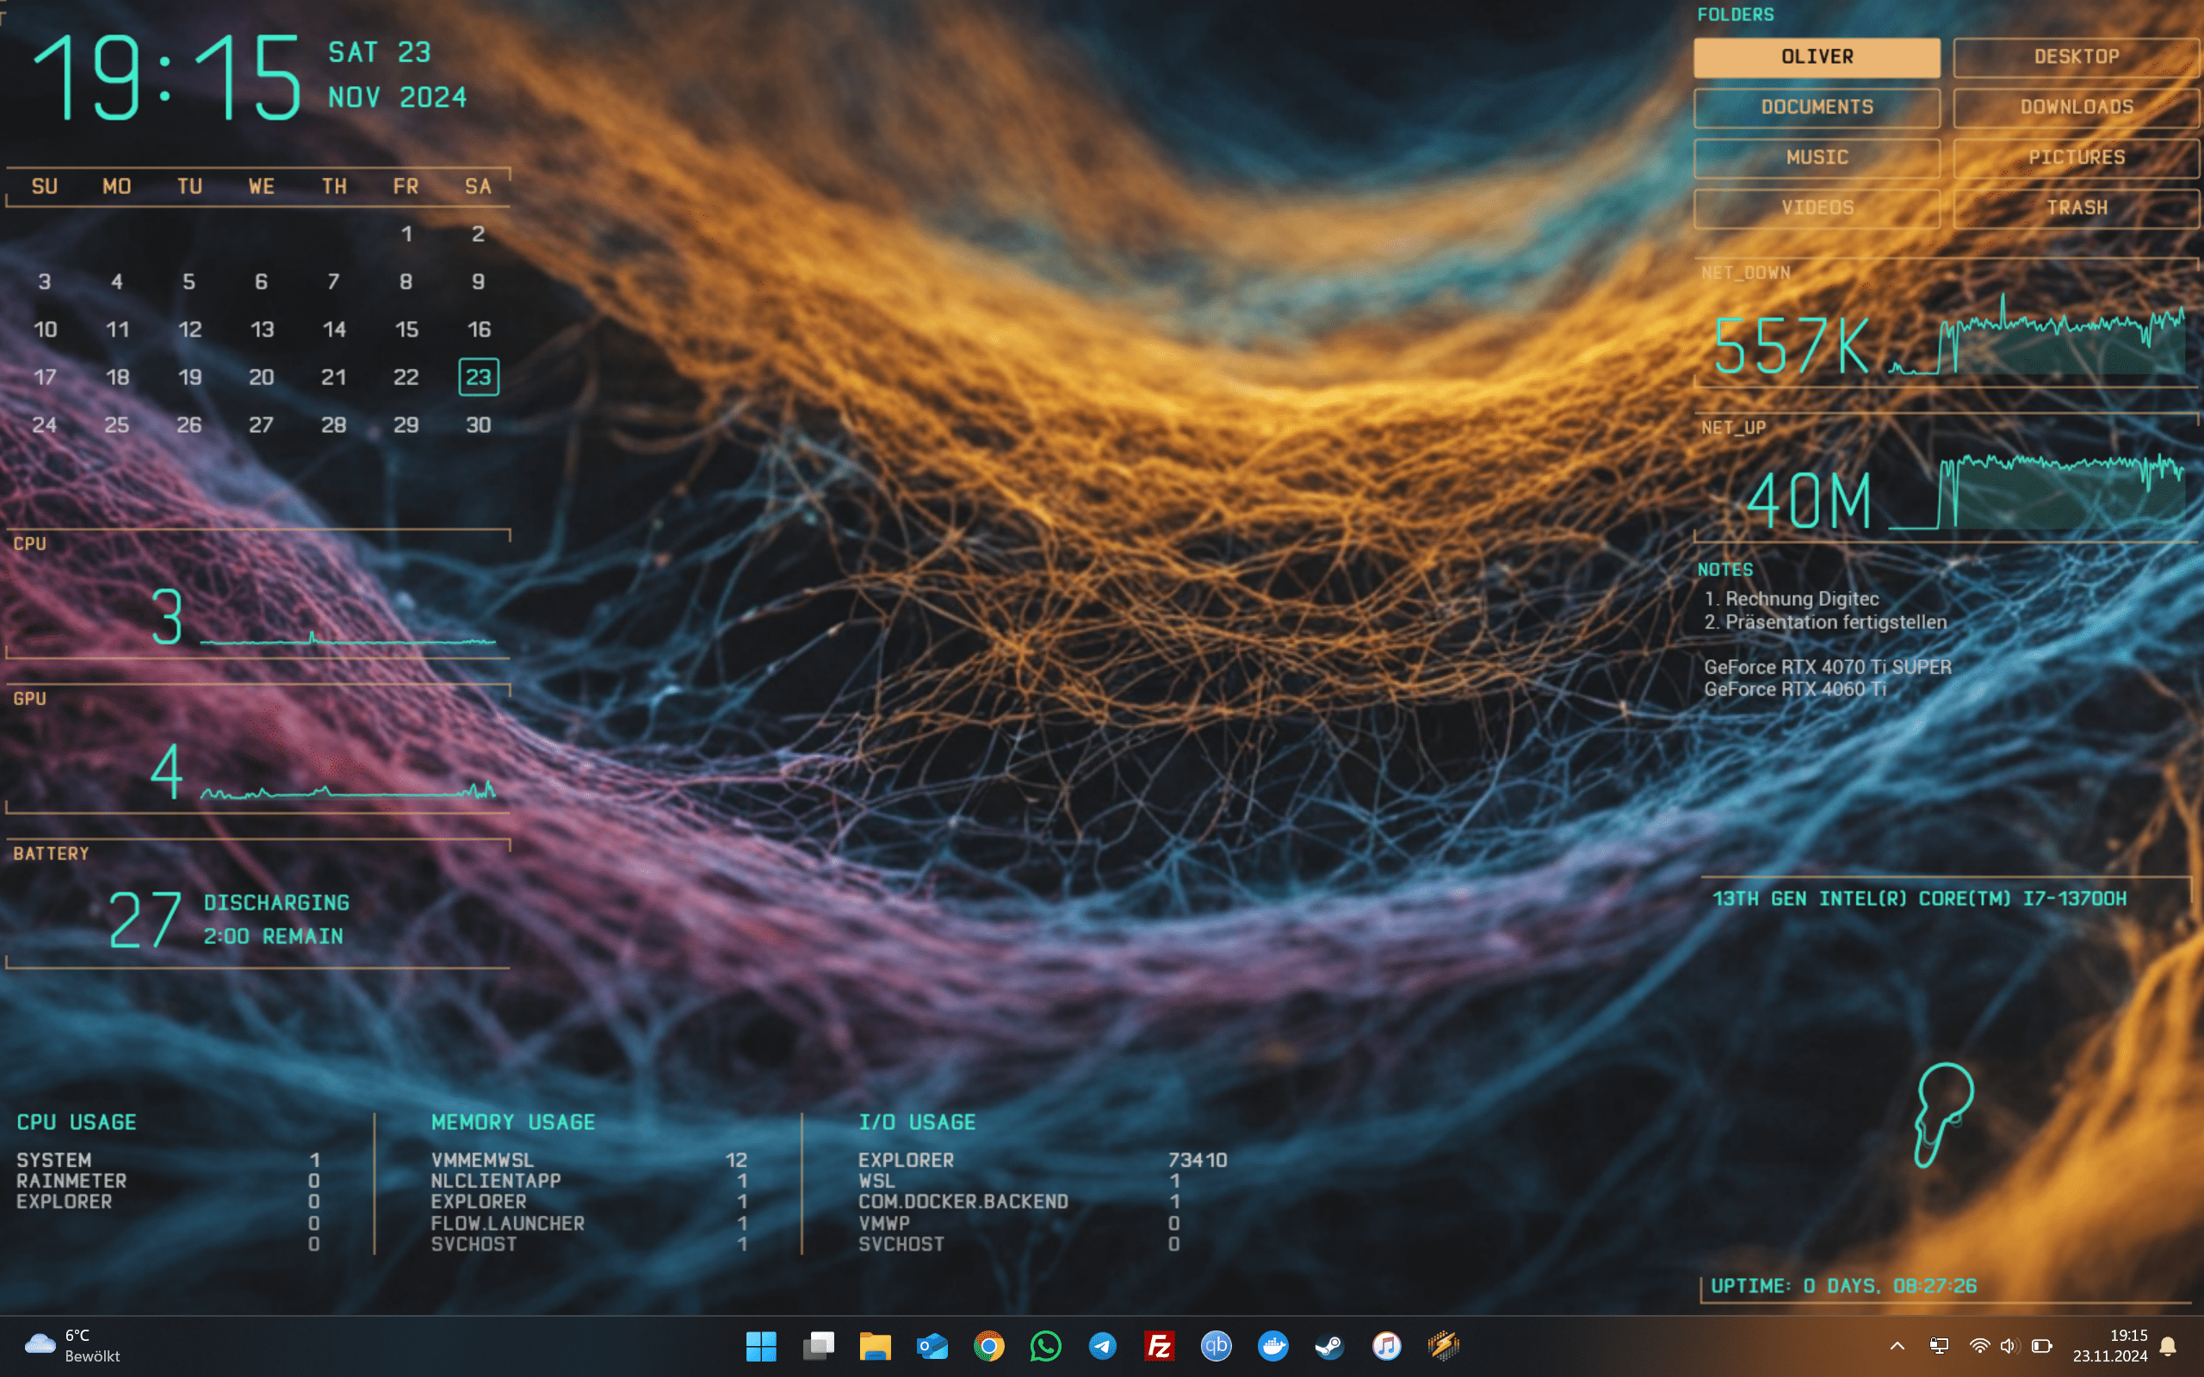Open the DOCUMENTS folder shortcut
Image resolution: width=2204 pixels, height=1377 pixels.
(x=1816, y=107)
